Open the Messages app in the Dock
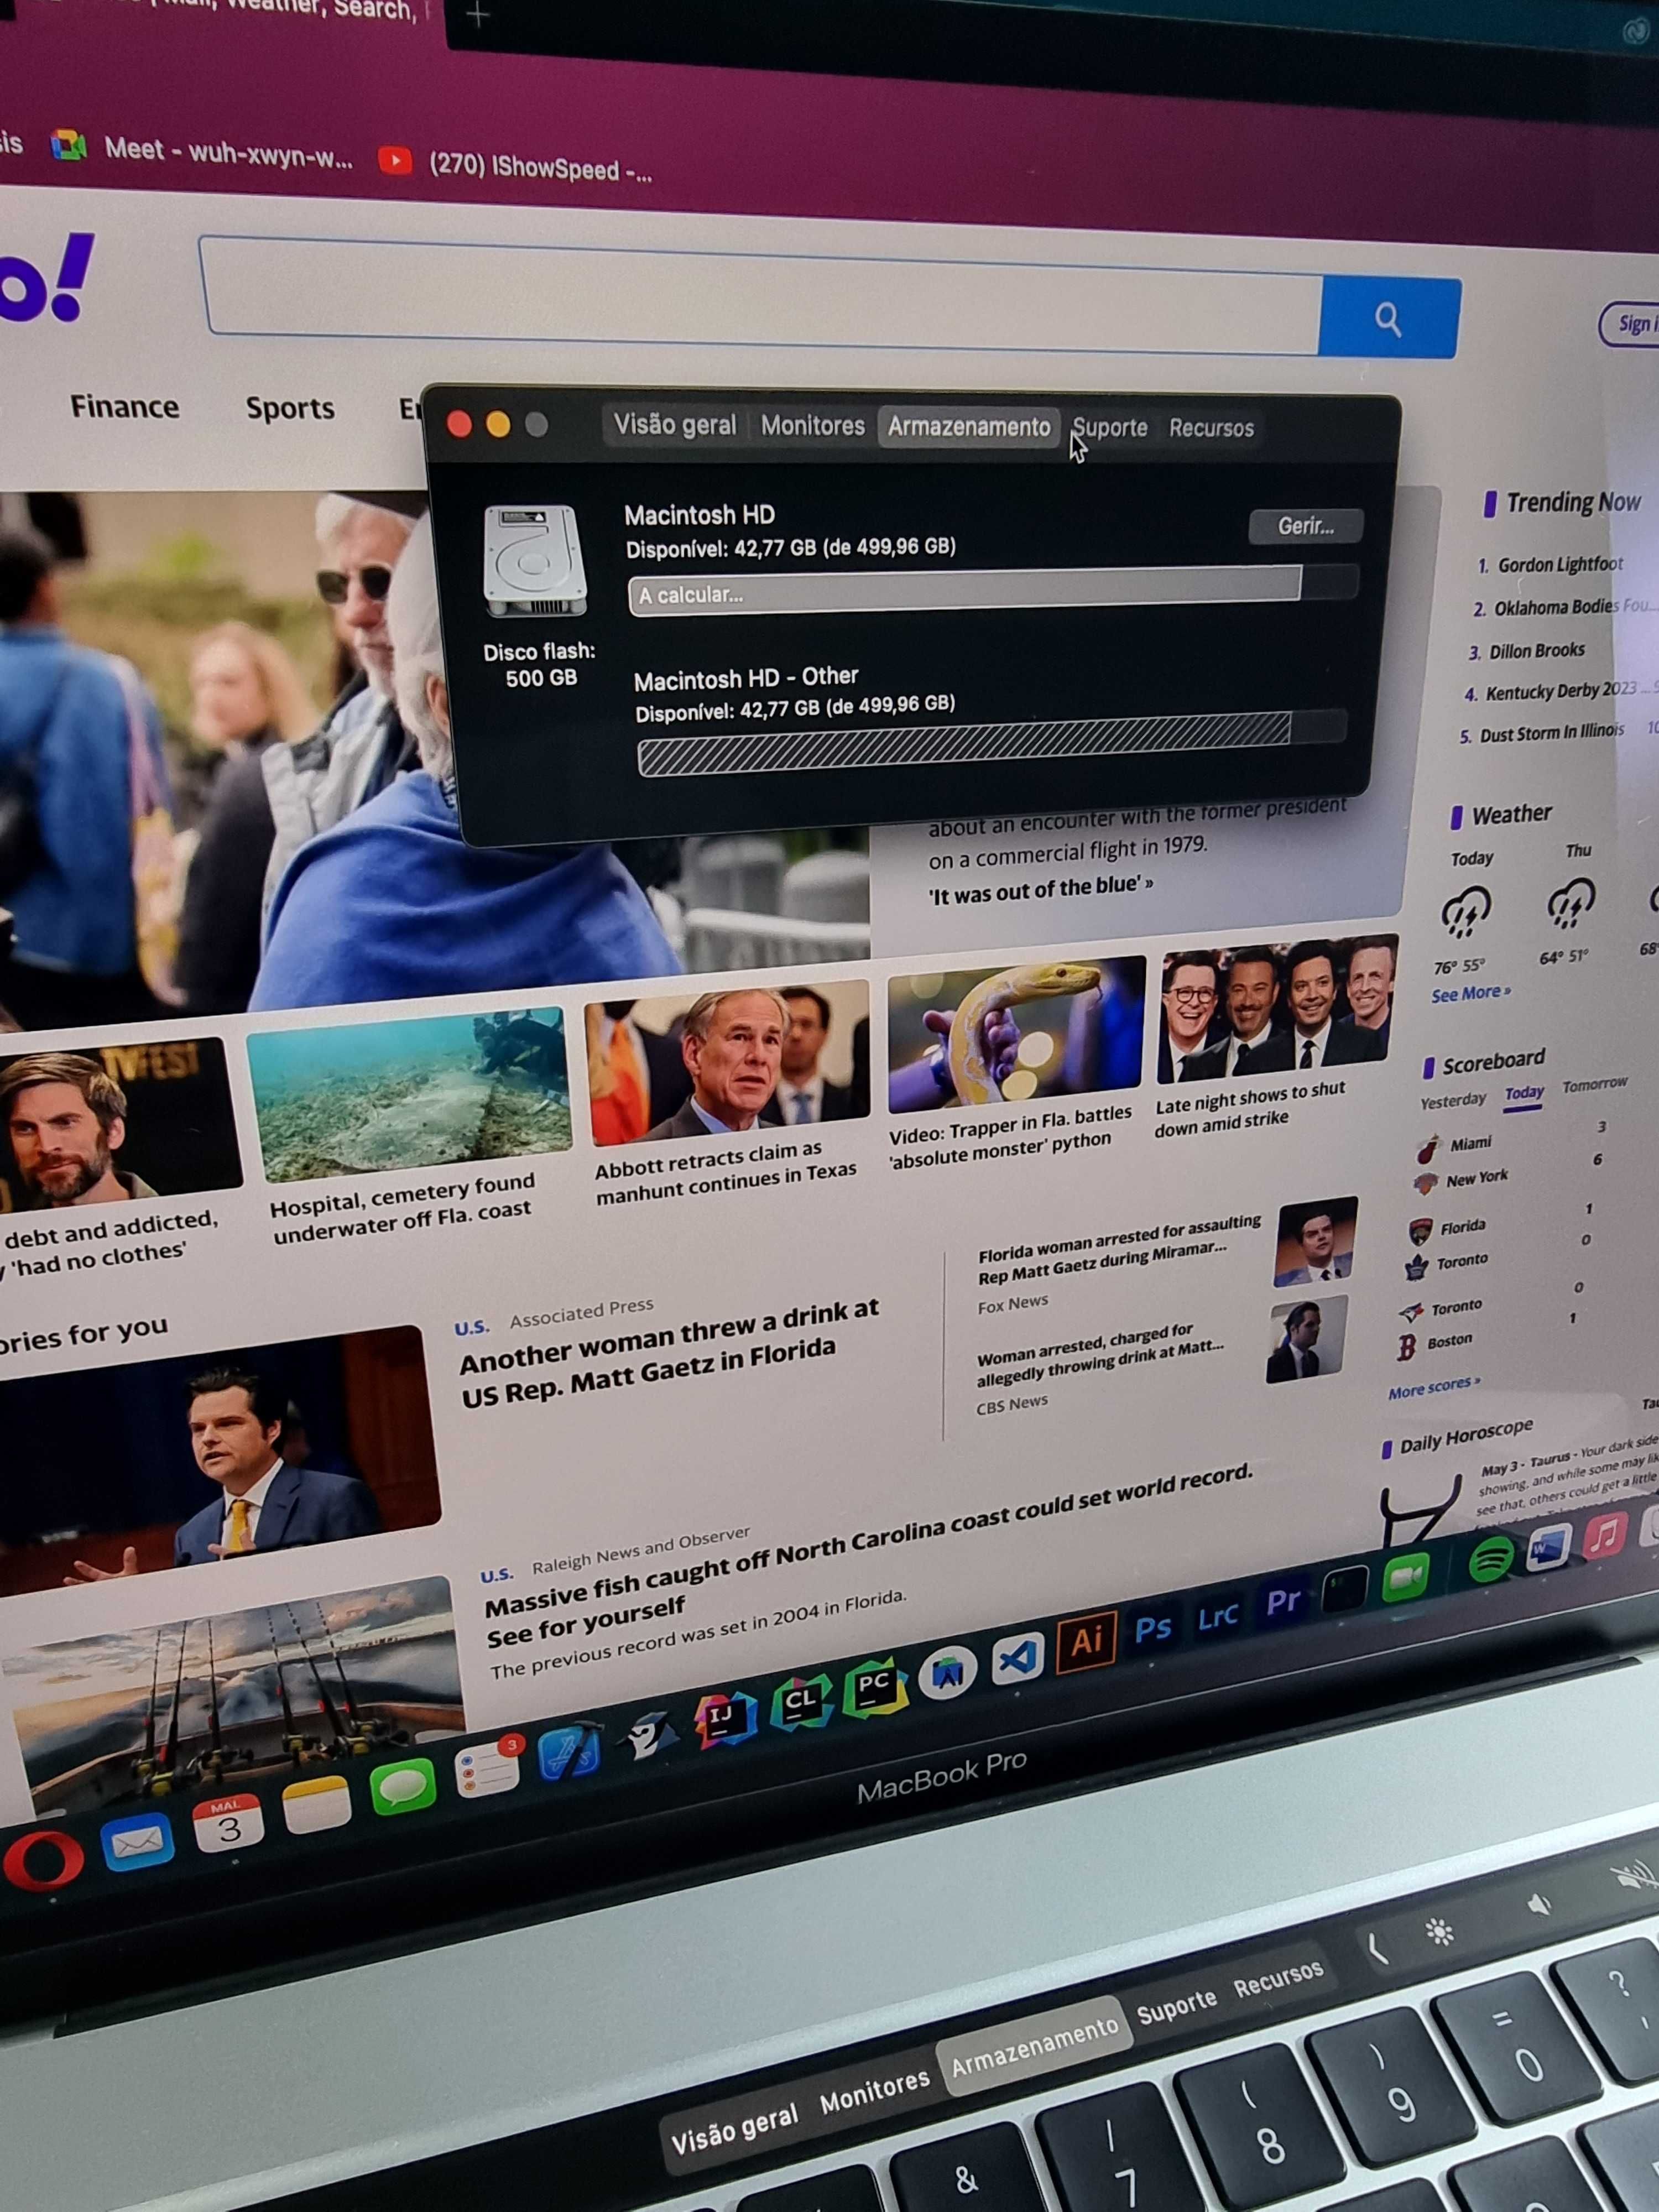Image resolution: width=1659 pixels, height=2212 pixels. (402, 1788)
